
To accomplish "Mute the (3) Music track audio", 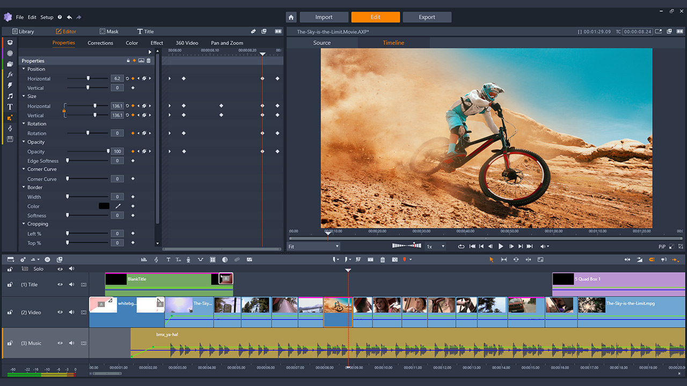I will point(71,343).
